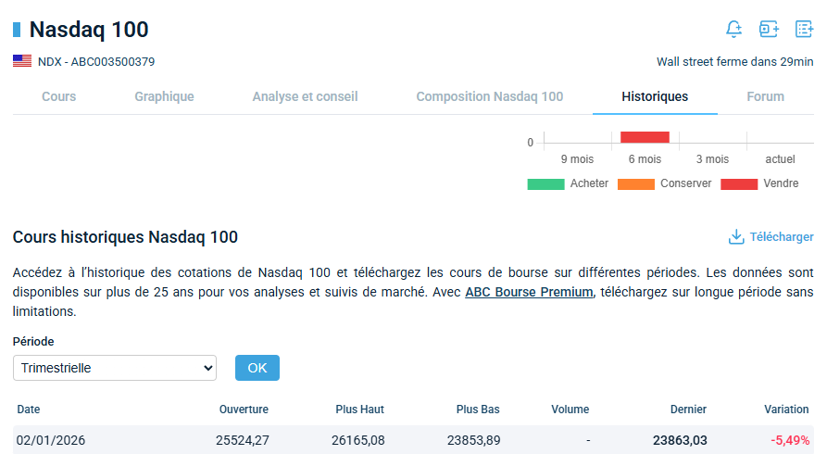Select the high value 26165,08

tap(358, 440)
